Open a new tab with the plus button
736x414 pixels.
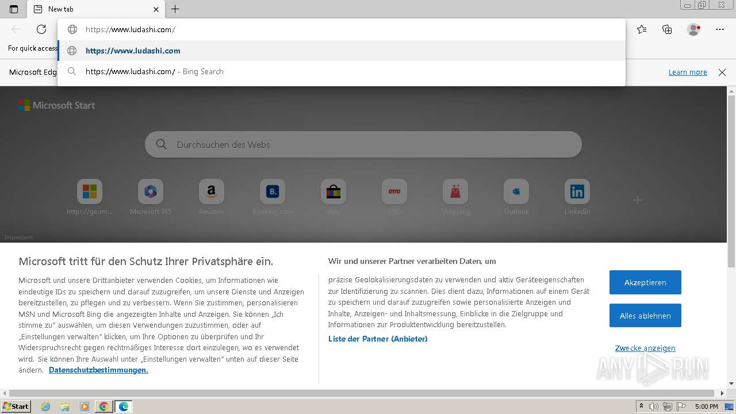[x=175, y=9]
